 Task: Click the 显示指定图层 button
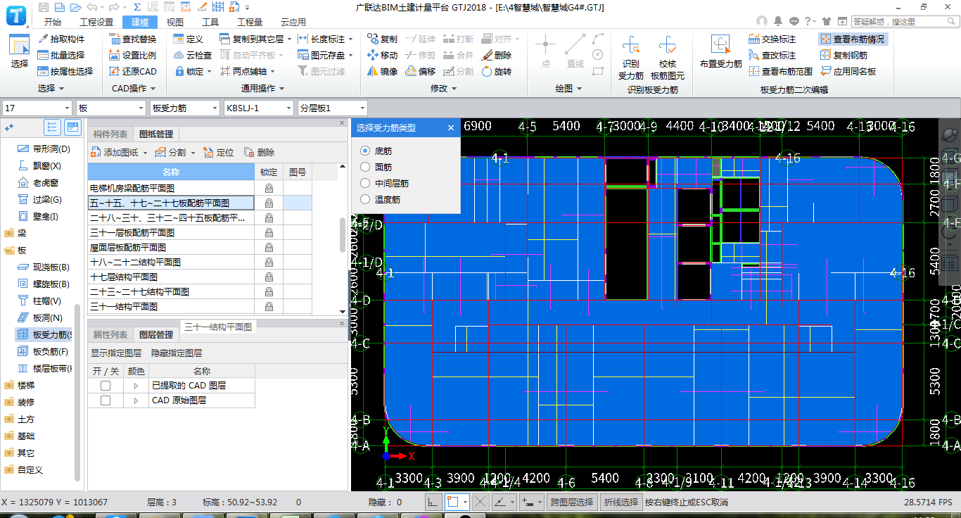coord(116,353)
